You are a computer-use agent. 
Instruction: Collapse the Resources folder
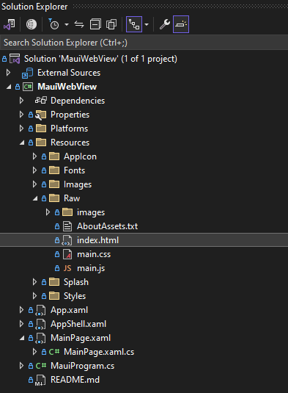pyautogui.click(x=22, y=143)
